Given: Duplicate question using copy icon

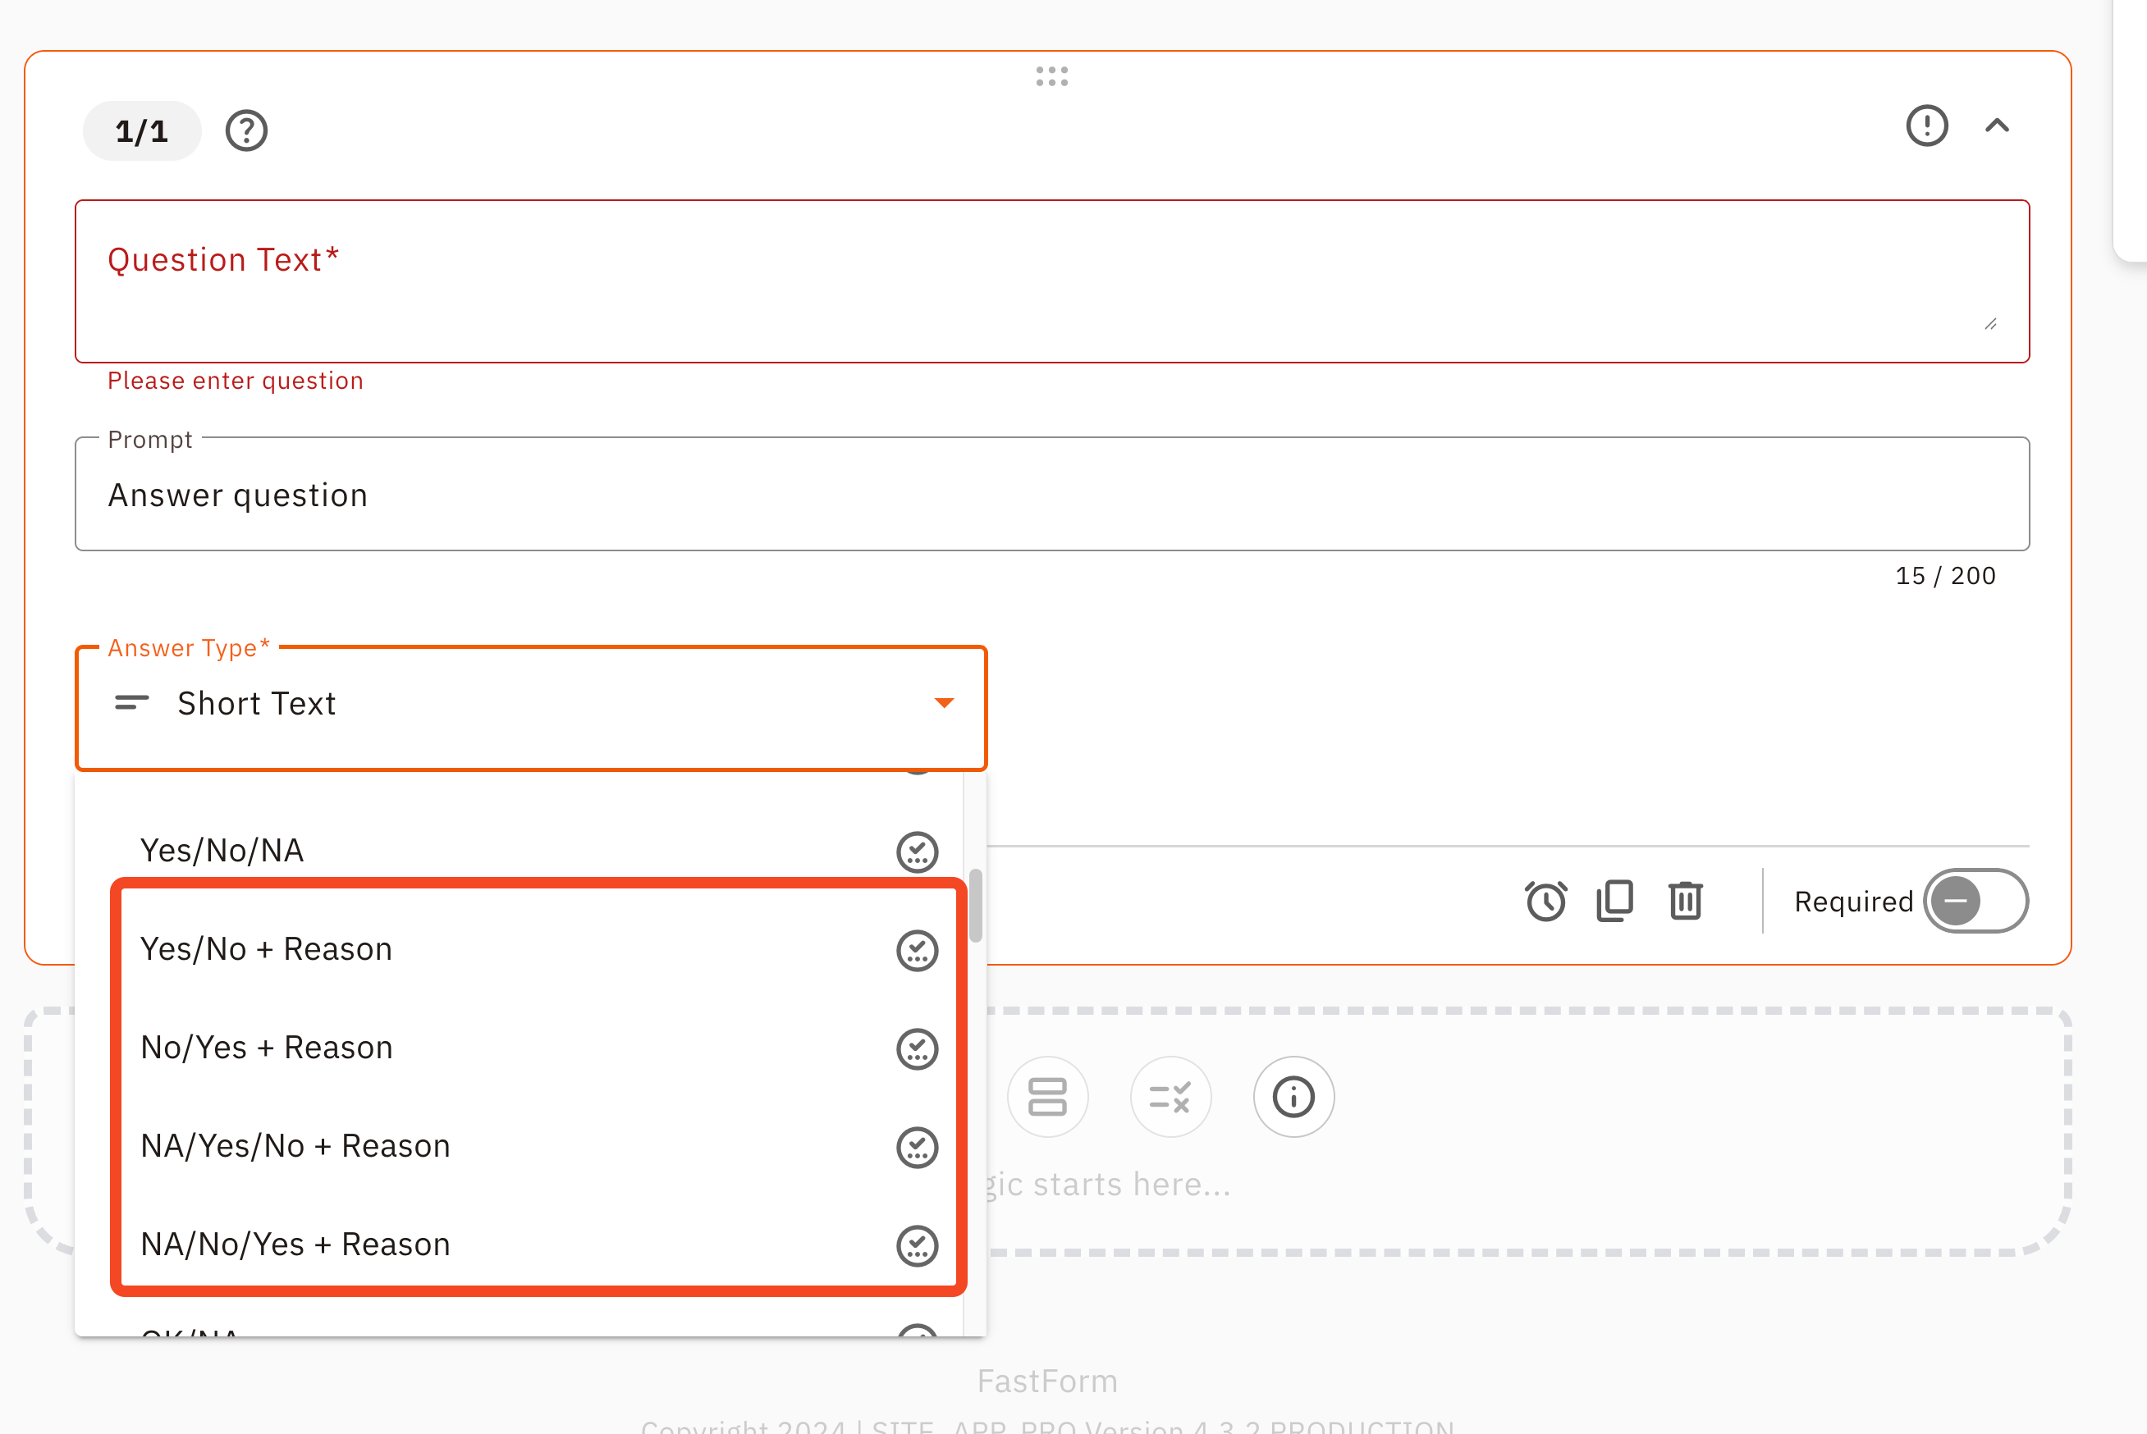Looking at the screenshot, I should pos(1614,901).
